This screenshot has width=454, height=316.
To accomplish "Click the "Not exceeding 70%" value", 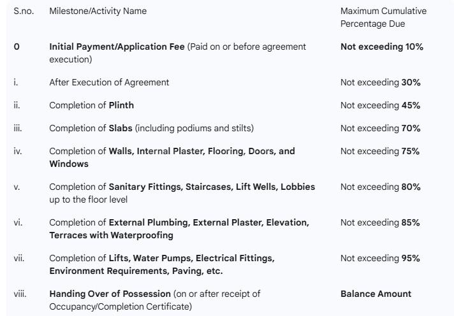I will click(x=380, y=129).
